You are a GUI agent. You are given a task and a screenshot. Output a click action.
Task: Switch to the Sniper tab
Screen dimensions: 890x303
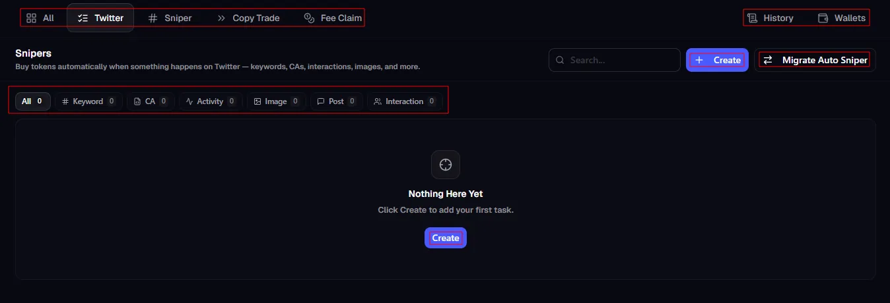coord(170,18)
